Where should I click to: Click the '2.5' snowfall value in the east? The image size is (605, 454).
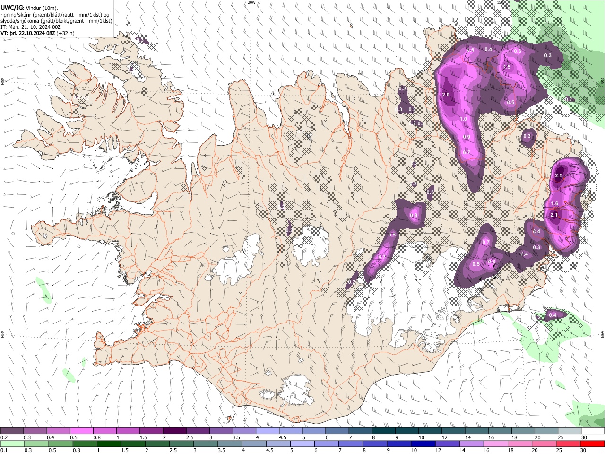559,175
